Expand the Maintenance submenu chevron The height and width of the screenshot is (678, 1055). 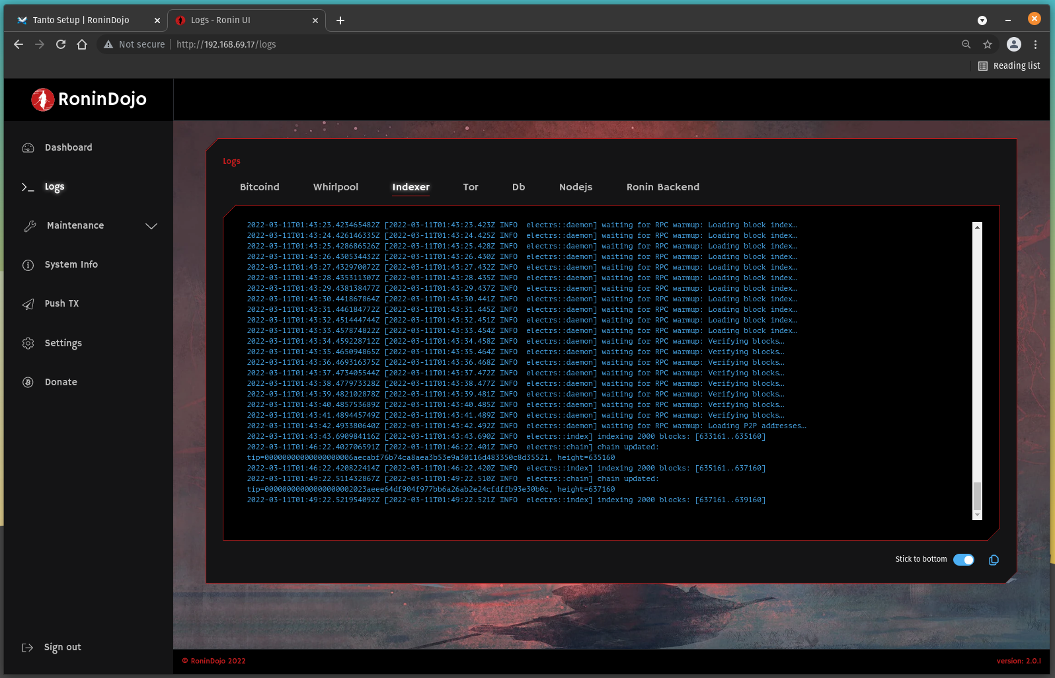[x=151, y=226]
